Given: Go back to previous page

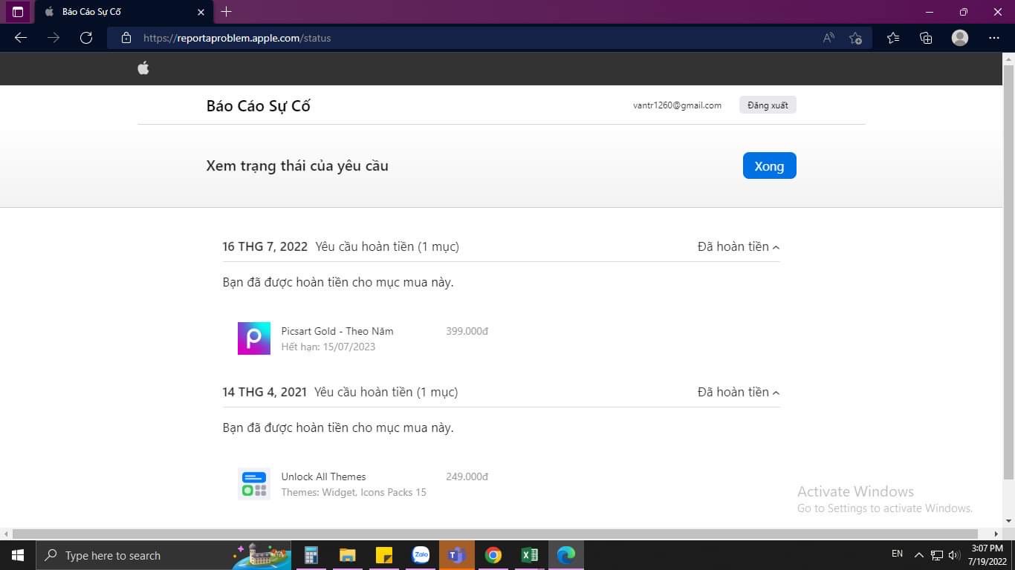Looking at the screenshot, I should point(21,38).
